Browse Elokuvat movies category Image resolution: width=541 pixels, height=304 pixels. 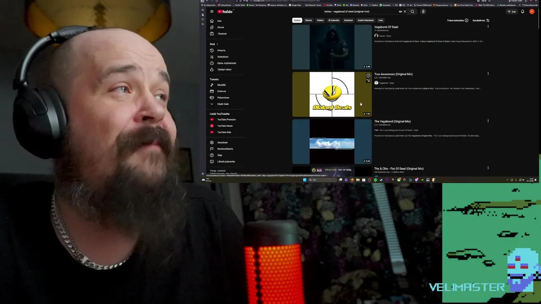[221, 91]
